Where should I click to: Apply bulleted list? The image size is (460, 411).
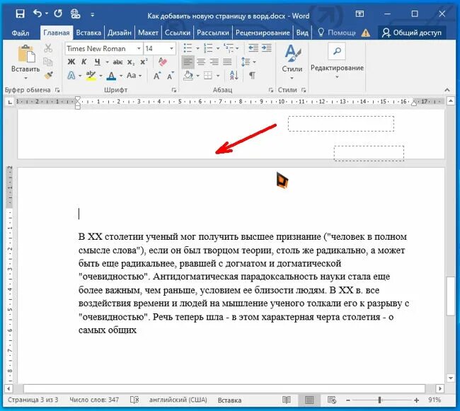coord(188,48)
